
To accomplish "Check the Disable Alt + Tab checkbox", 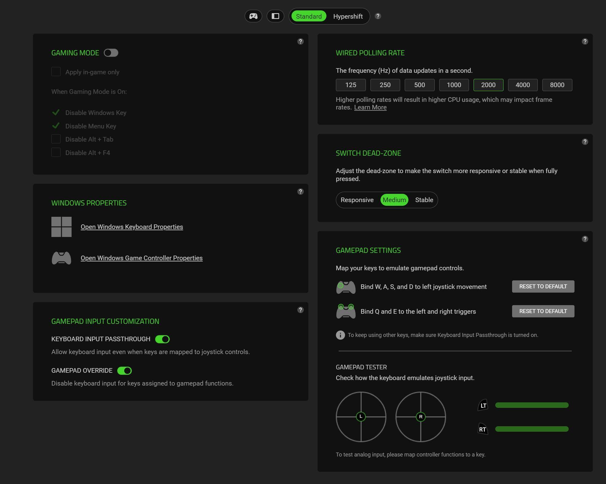I will tap(56, 139).
